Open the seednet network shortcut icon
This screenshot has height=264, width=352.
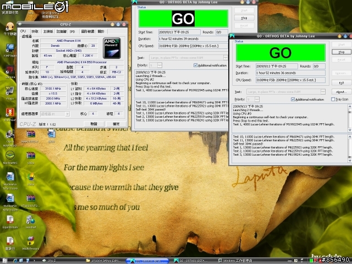31,222
